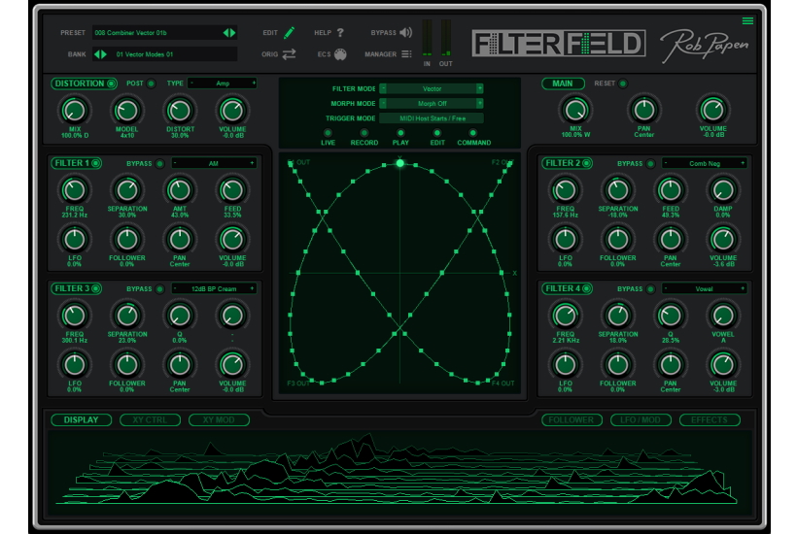Click the Main VOLUME knob
The image size is (797, 534).
point(712,110)
